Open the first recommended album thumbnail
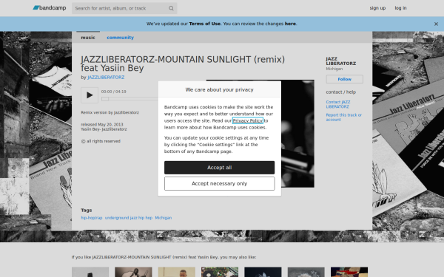Viewport: 444px width, 277px height. (x=90, y=272)
